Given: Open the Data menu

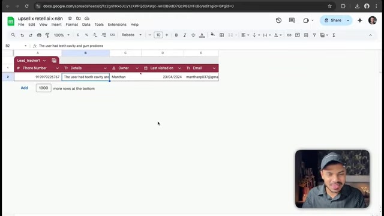Looking at the screenshot, I should pos(86,25).
